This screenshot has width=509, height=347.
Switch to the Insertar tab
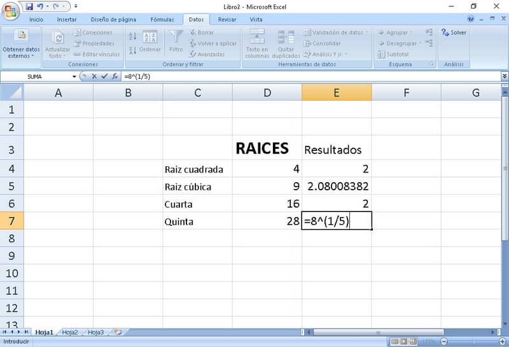67,20
